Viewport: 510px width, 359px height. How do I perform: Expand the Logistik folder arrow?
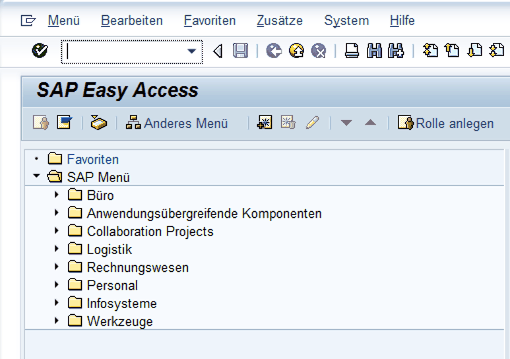point(57,249)
